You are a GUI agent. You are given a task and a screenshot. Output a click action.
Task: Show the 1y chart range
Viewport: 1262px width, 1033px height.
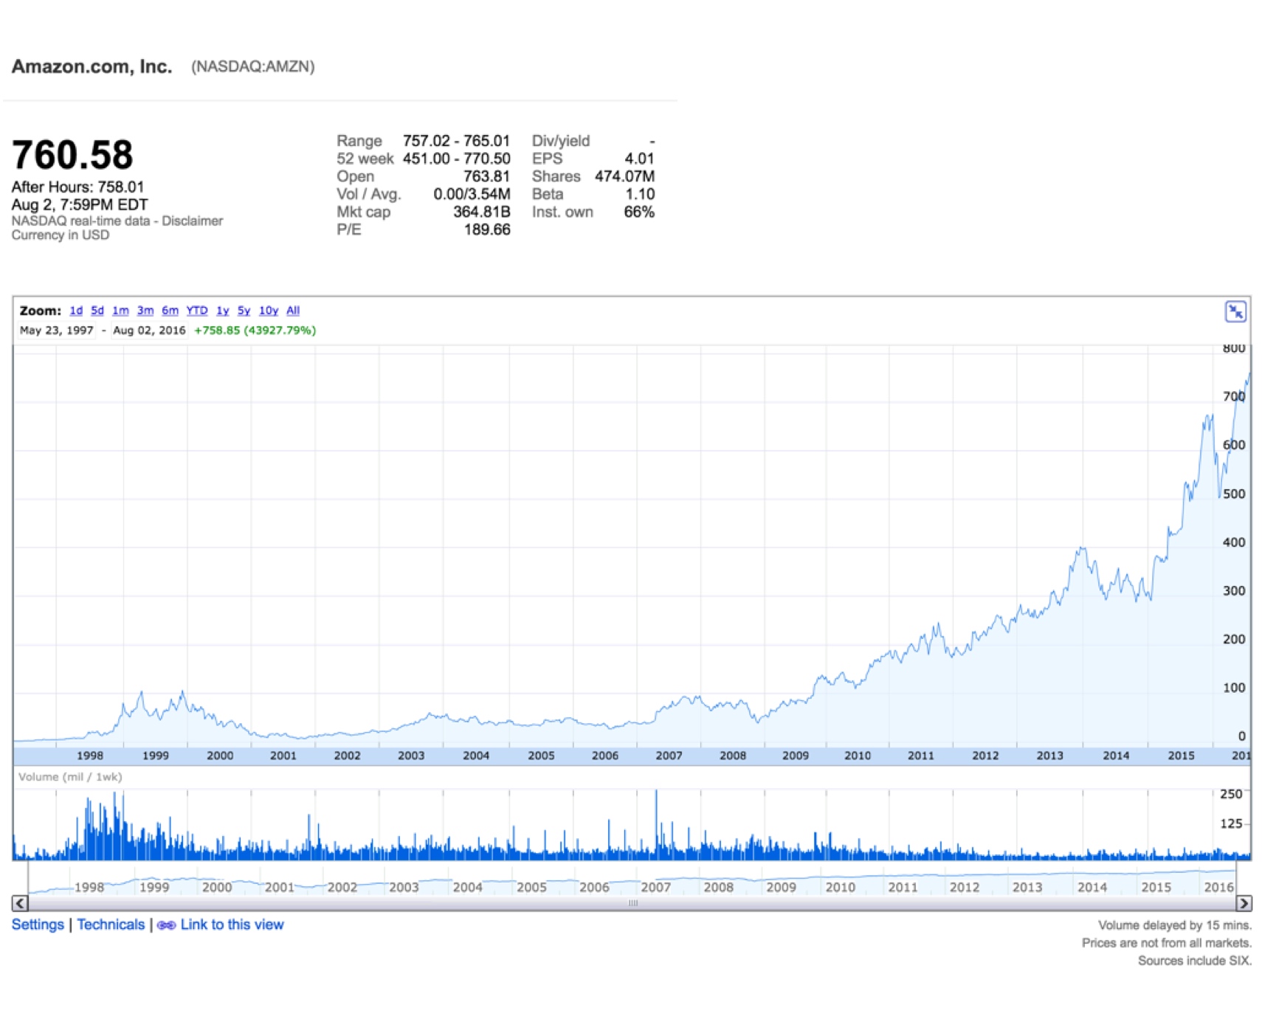coord(222,311)
